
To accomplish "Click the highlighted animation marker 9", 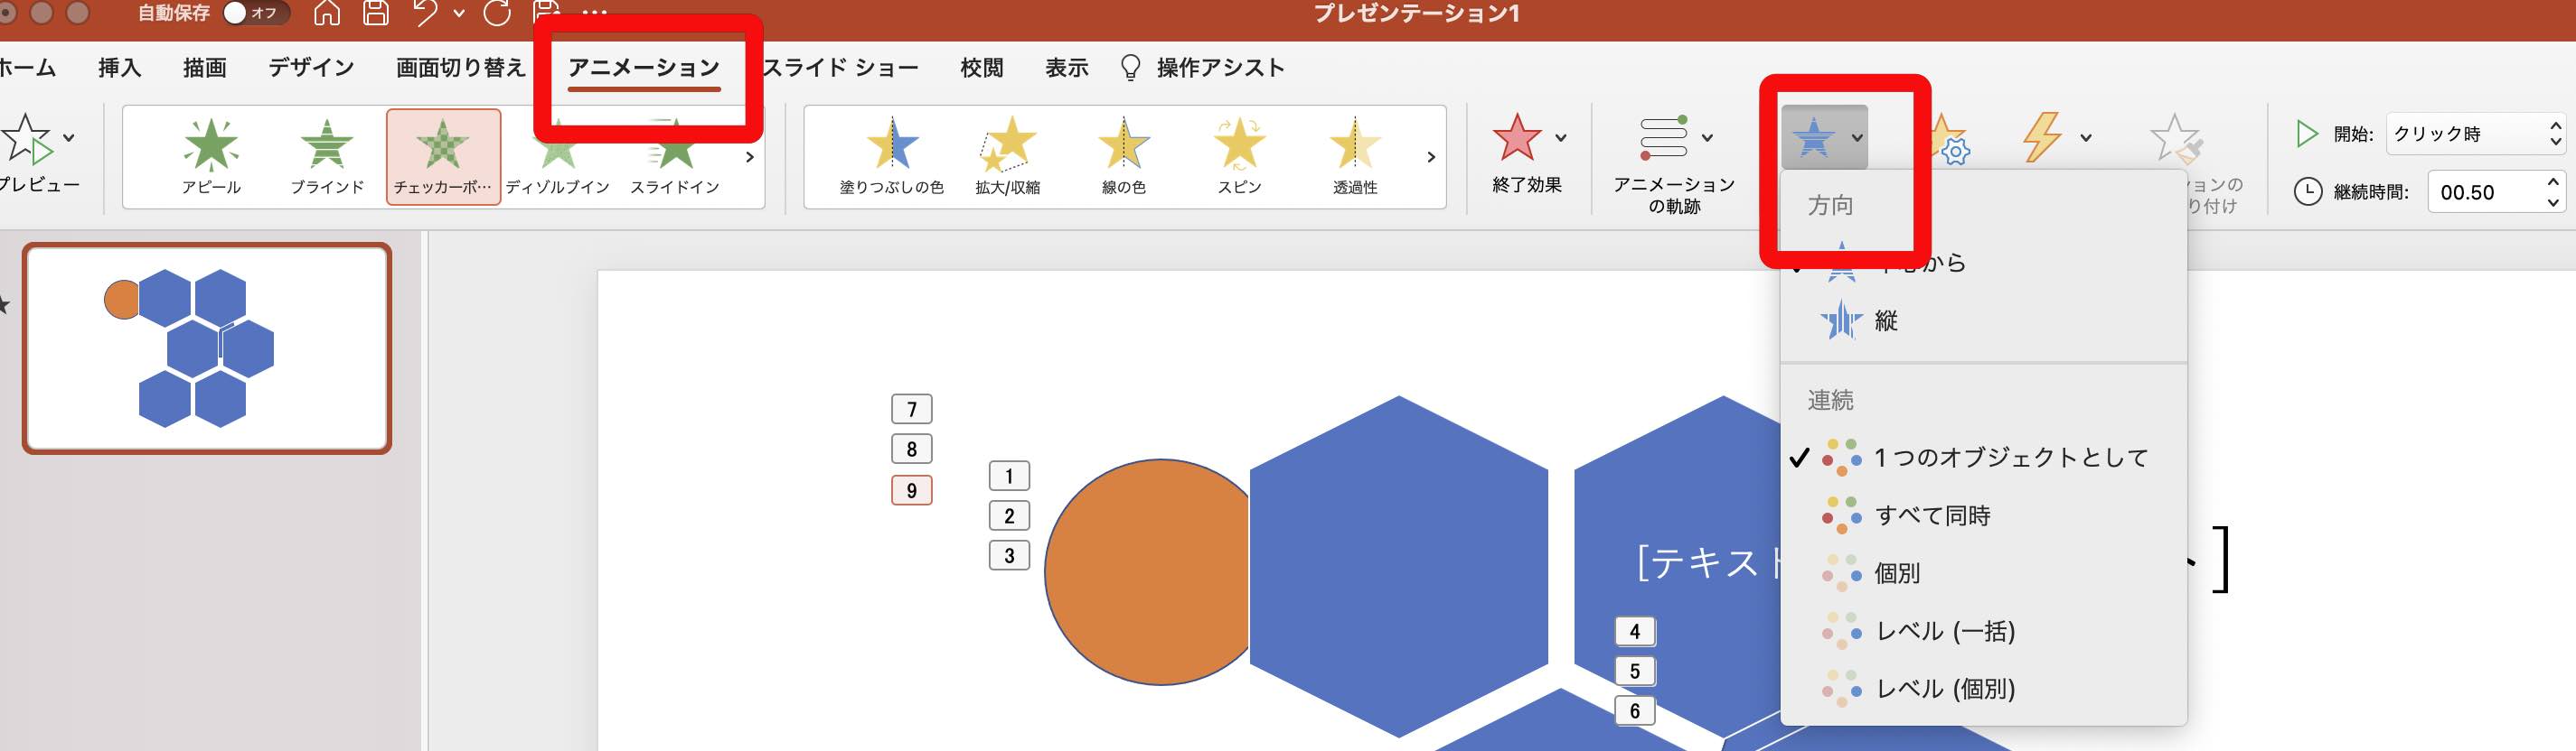I will pos(911,490).
